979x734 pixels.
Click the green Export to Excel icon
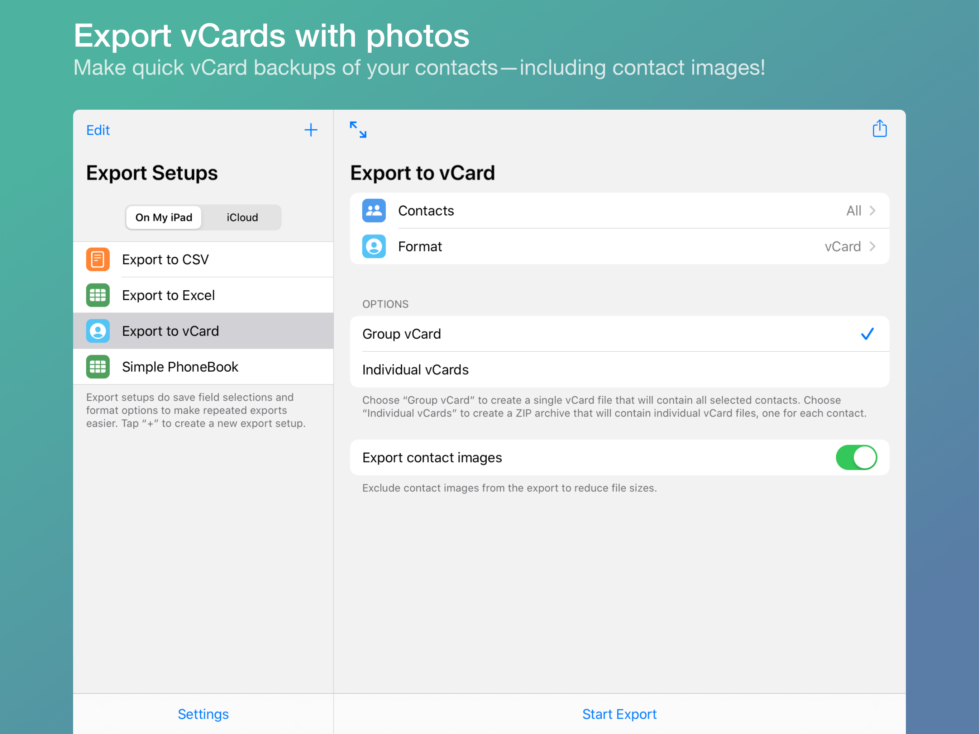tap(98, 295)
